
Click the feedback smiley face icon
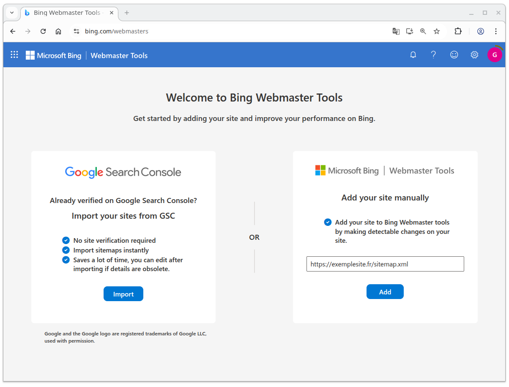(454, 55)
